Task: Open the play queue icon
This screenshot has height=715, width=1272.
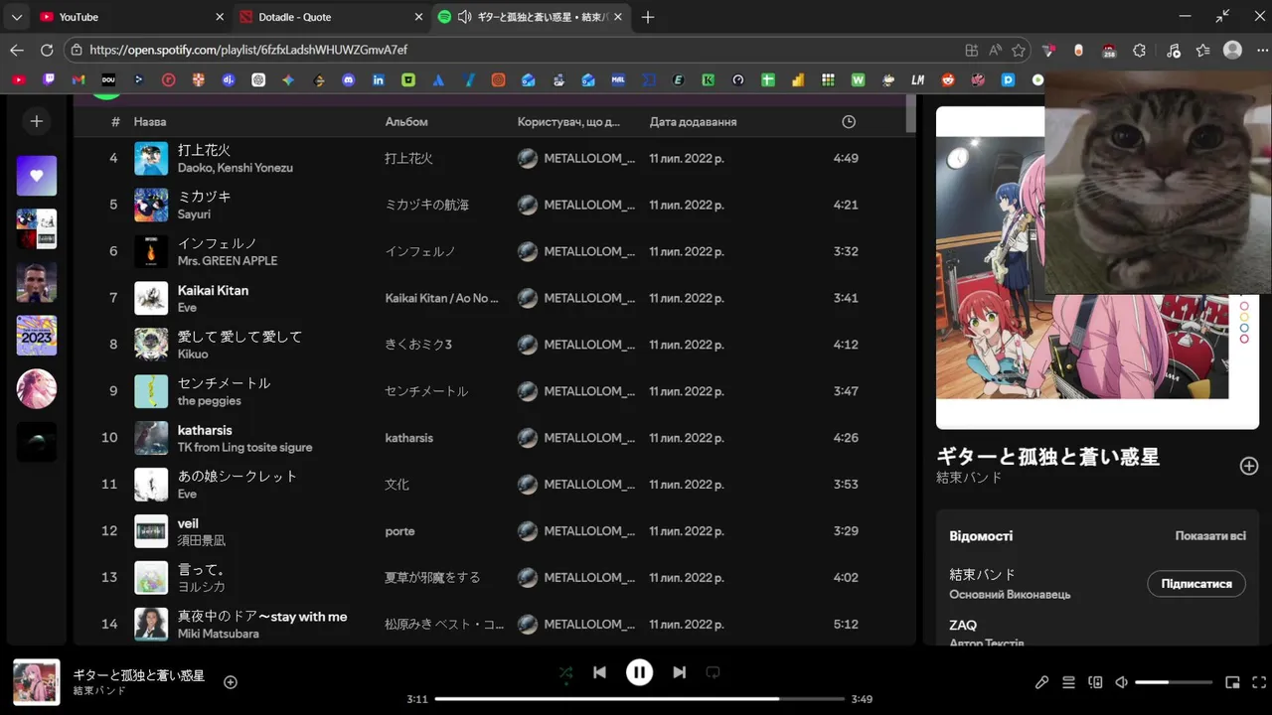Action: tap(1068, 682)
